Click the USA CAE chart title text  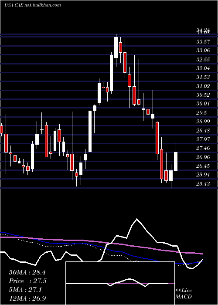pos(33,5)
